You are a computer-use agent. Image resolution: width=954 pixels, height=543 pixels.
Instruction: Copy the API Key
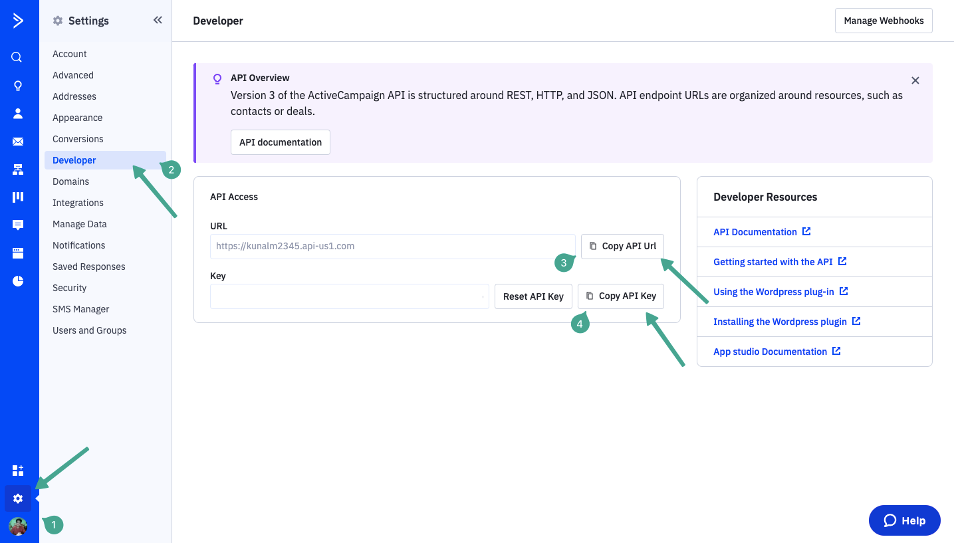click(x=621, y=296)
